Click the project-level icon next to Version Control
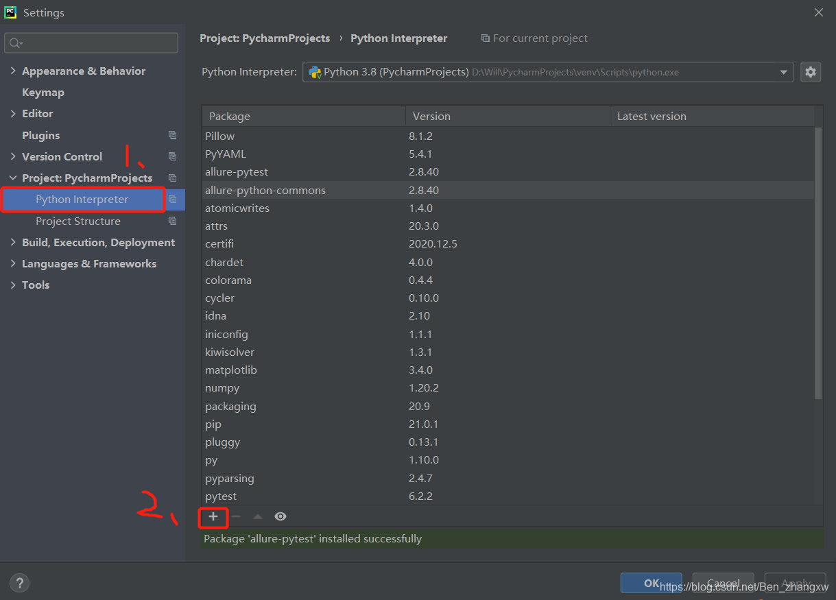836x600 pixels. coord(172,156)
